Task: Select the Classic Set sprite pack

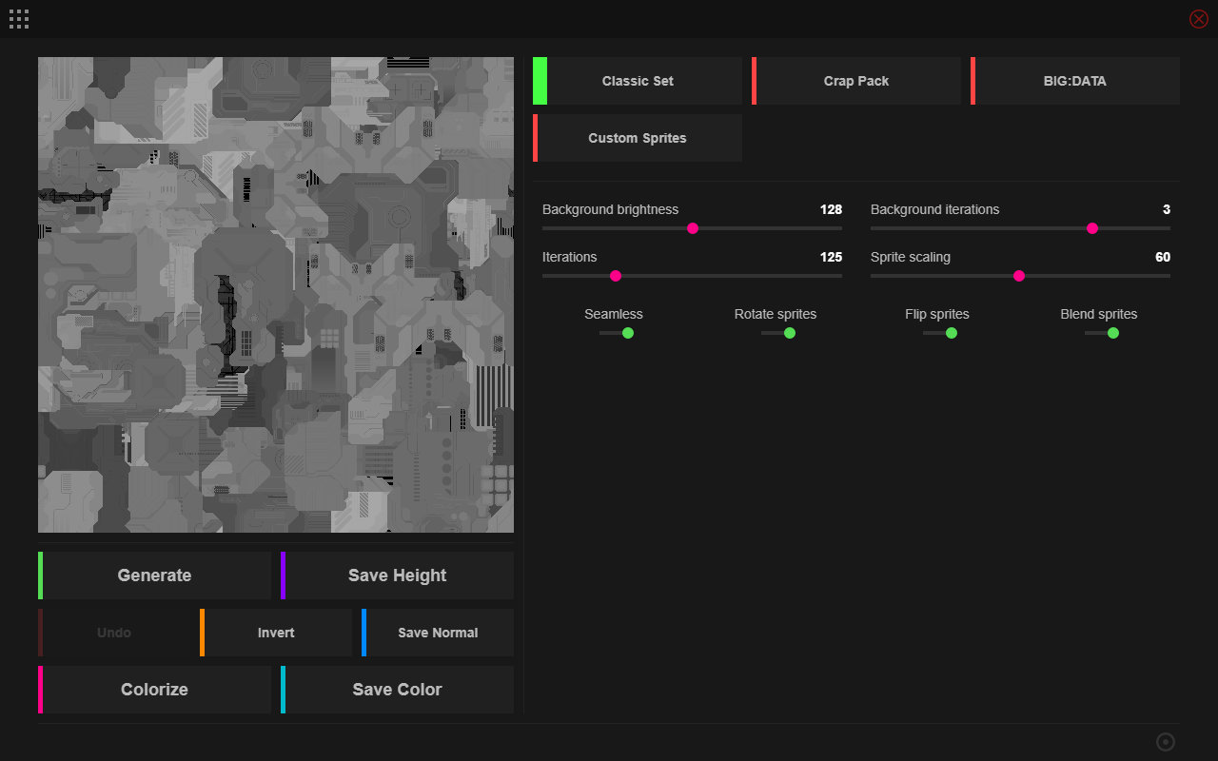Action: 638,81
